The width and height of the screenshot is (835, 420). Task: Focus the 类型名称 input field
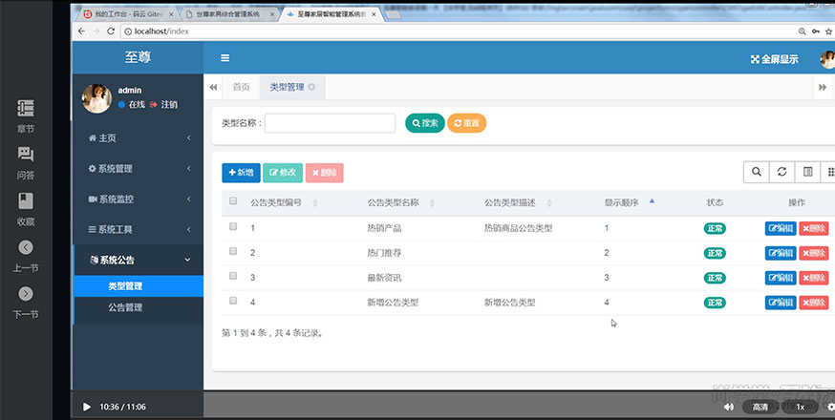[331, 123]
